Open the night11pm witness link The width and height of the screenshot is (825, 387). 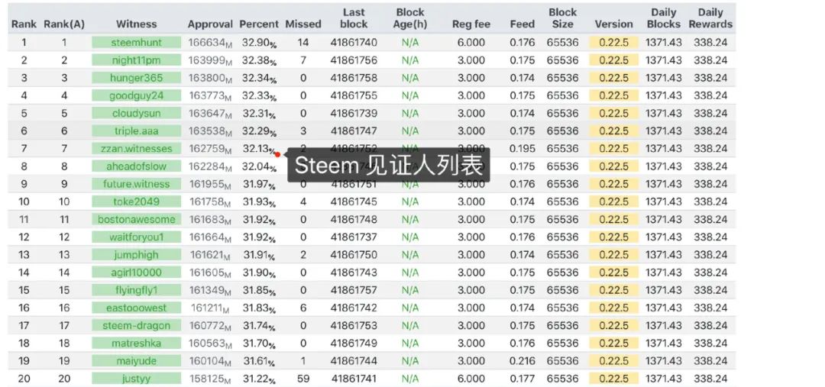(136, 60)
